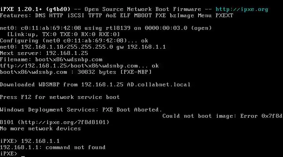Click the Link:up status line
This screenshot has height=157, width=283.
(55, 34)
